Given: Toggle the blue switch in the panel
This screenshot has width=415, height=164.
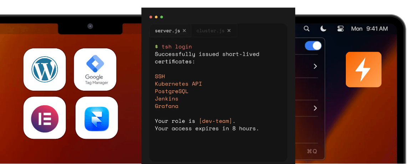Looking at the screenshot, I should 313,46.
